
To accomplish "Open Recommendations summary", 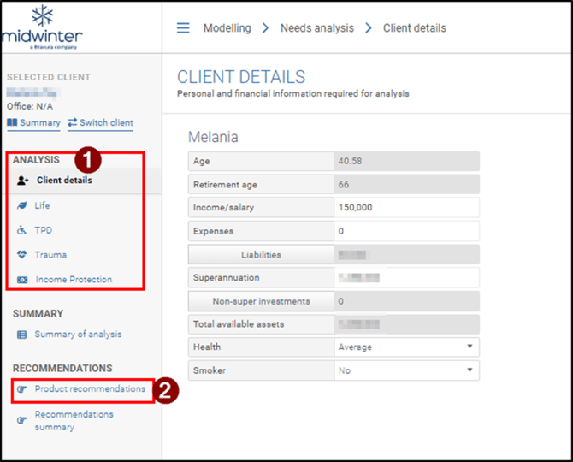I will click(74, 420).
